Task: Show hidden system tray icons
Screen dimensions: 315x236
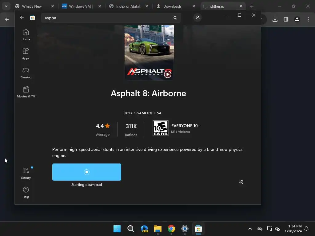Action: 250,229
